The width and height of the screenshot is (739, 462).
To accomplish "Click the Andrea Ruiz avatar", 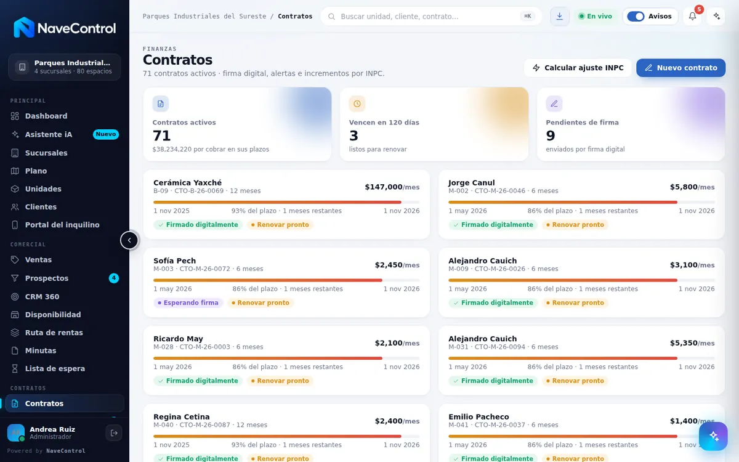I will point(16,433).
